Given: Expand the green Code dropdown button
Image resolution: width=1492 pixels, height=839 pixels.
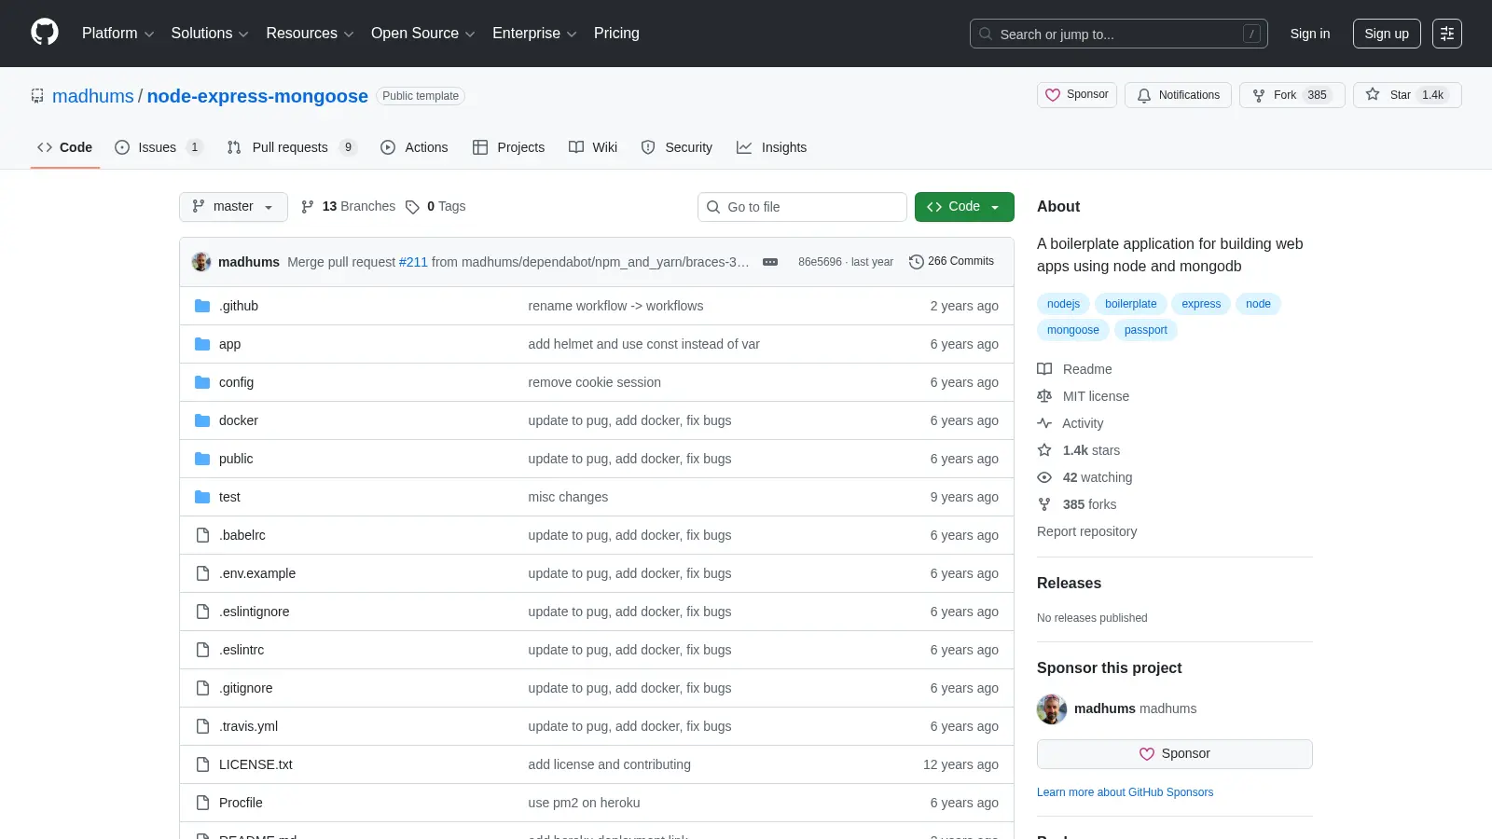Looking at the screenshot, I should click(964, 207).
